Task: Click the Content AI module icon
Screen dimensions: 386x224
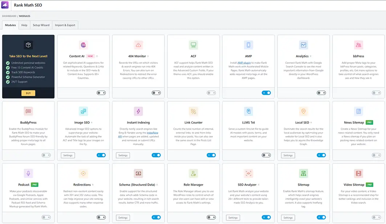Action: click(83, 45)
